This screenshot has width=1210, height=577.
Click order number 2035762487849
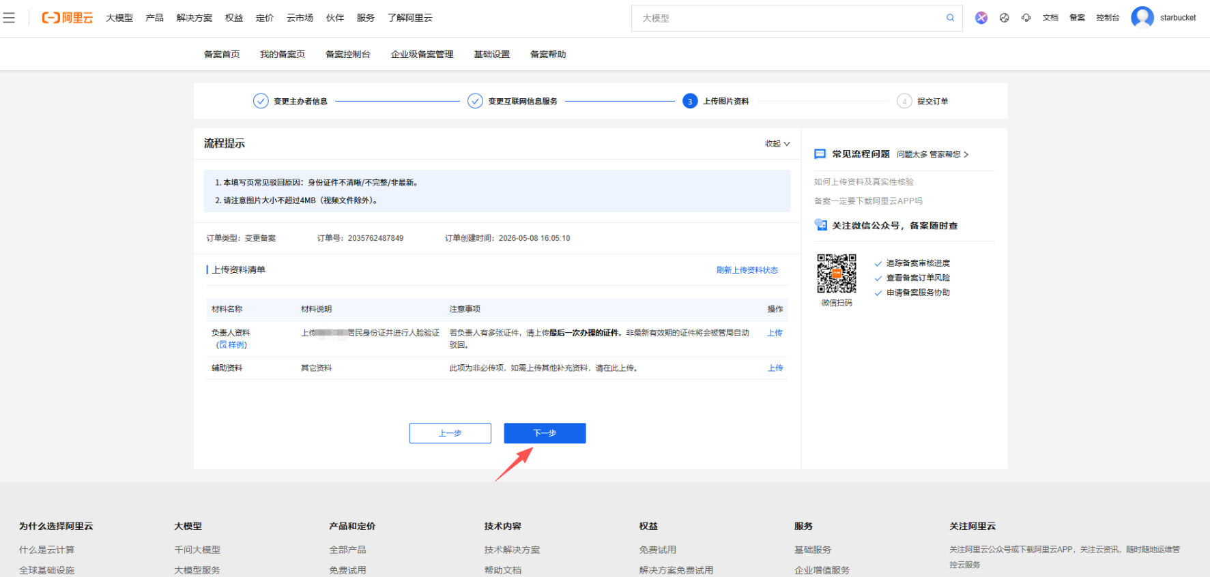375,238
